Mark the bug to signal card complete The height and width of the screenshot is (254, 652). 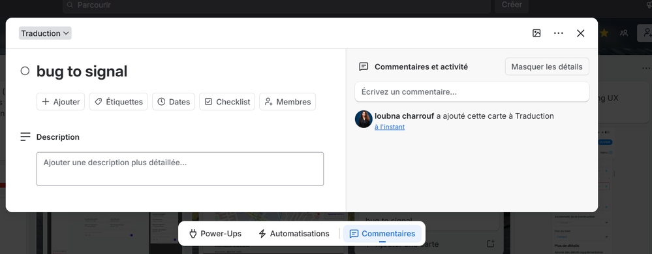pos(25,71)
